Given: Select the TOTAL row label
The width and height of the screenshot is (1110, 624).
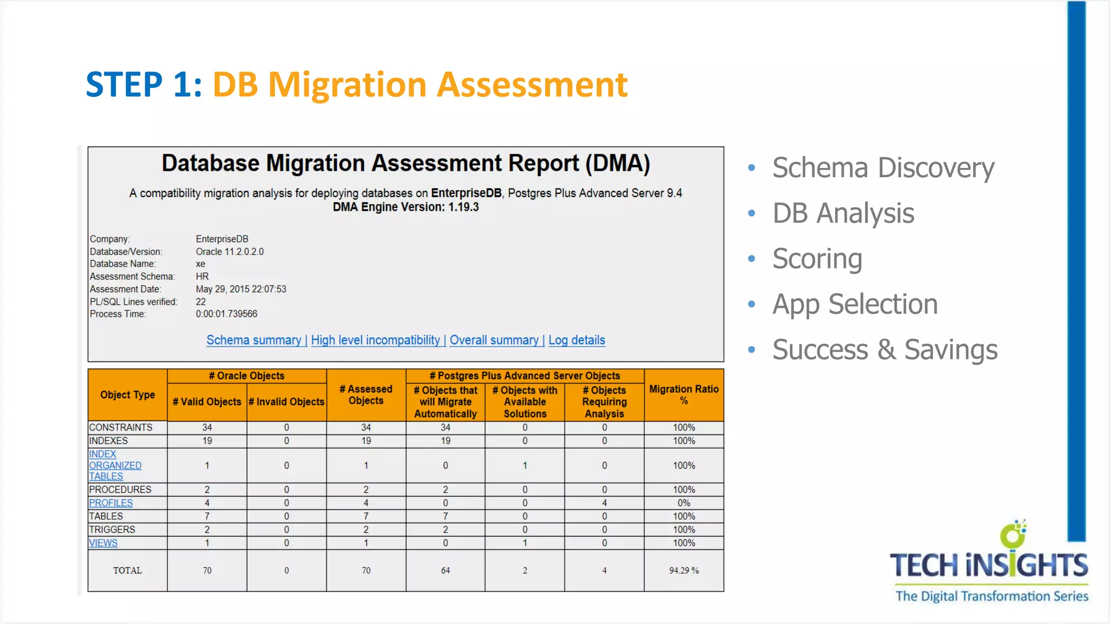Looking at the screenshot, I should point(127,570).
